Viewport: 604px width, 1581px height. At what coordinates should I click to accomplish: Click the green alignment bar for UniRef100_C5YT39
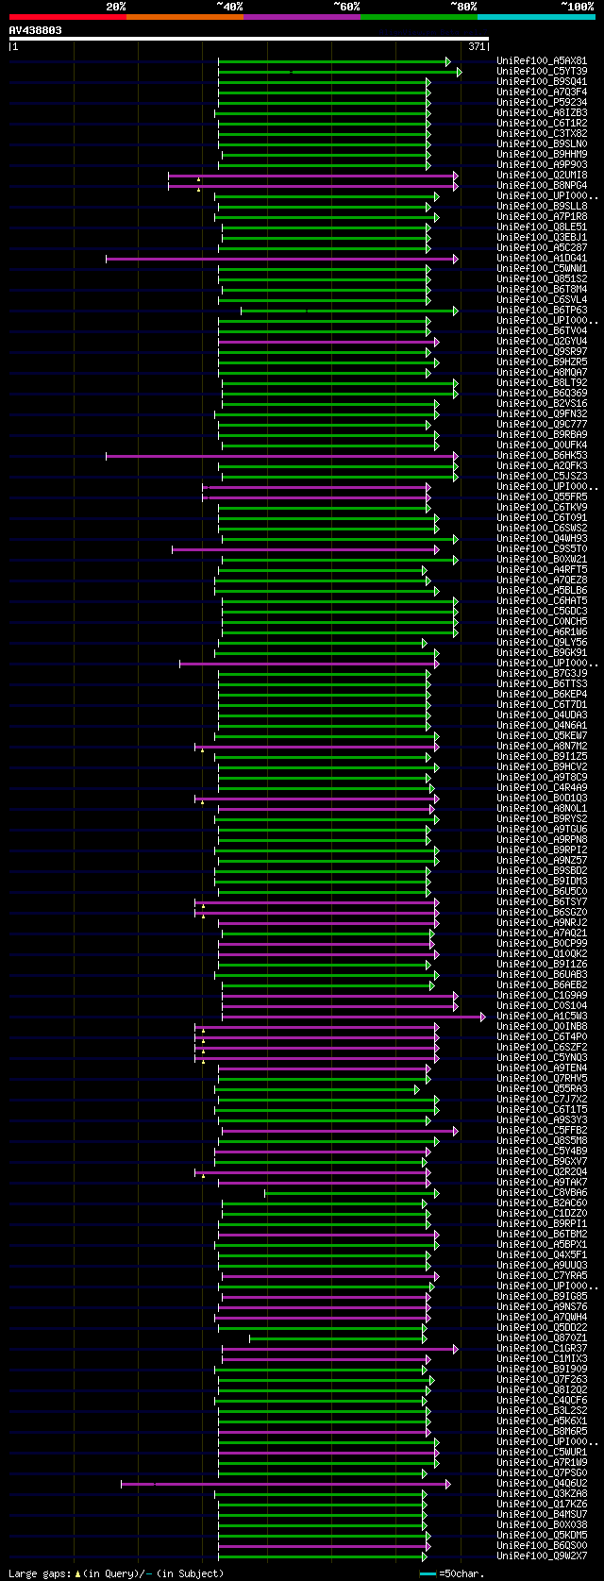coord(339,72)
